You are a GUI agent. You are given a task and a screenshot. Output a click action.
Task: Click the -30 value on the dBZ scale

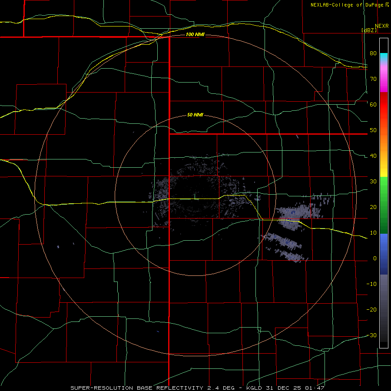(x=371, y=335)
